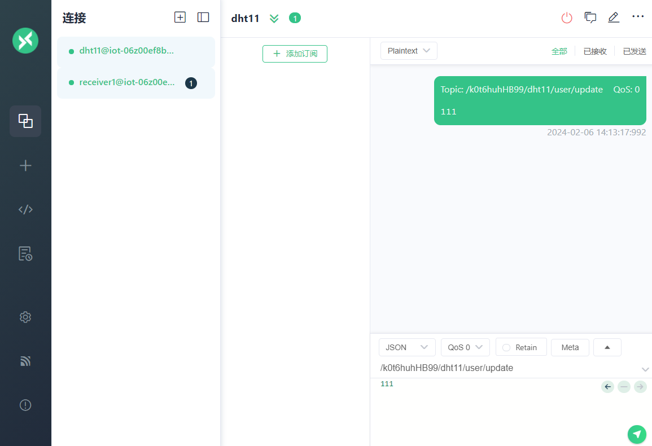Collapse the publish panel with triangle button
Image resolution: width=652 pixels, height=446 pixels.
[607, 347]
